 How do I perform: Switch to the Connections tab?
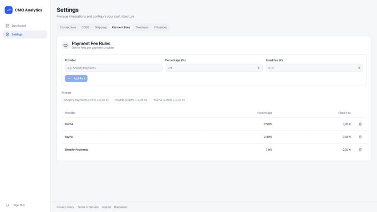point(68,27)
